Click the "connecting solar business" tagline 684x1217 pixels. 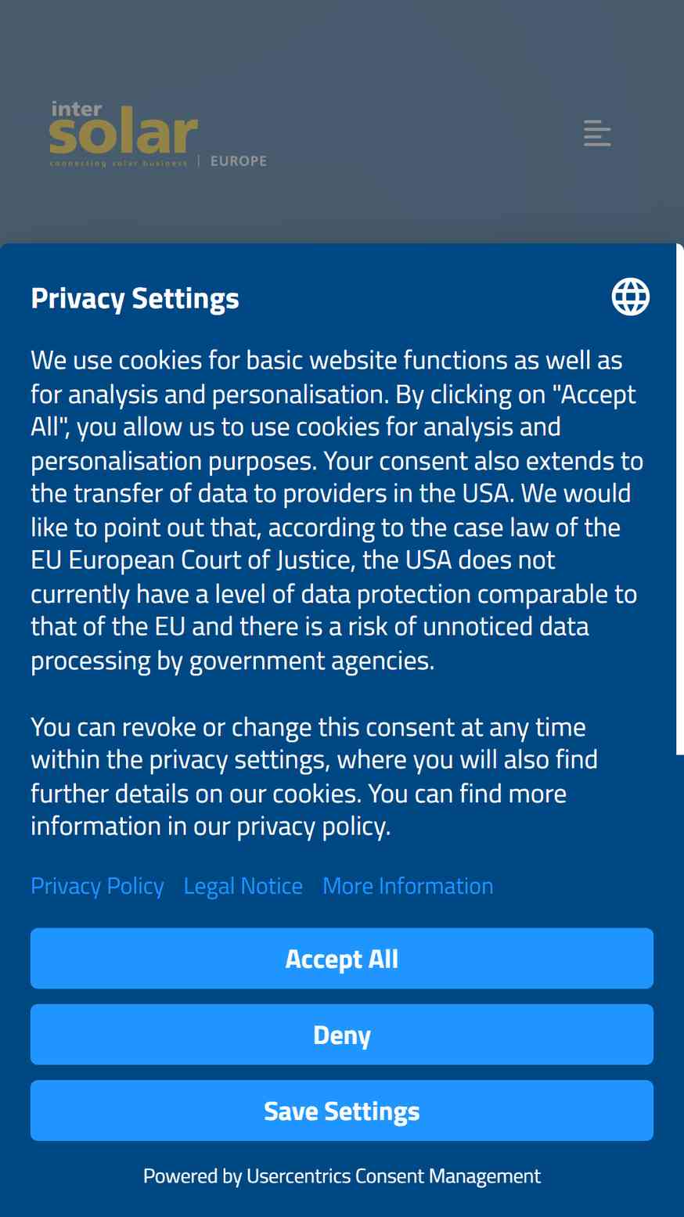118,164
